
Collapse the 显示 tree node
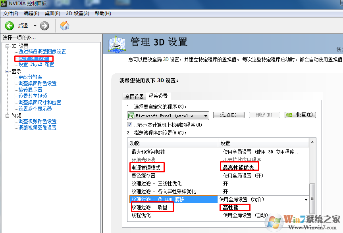pos(7,71)
